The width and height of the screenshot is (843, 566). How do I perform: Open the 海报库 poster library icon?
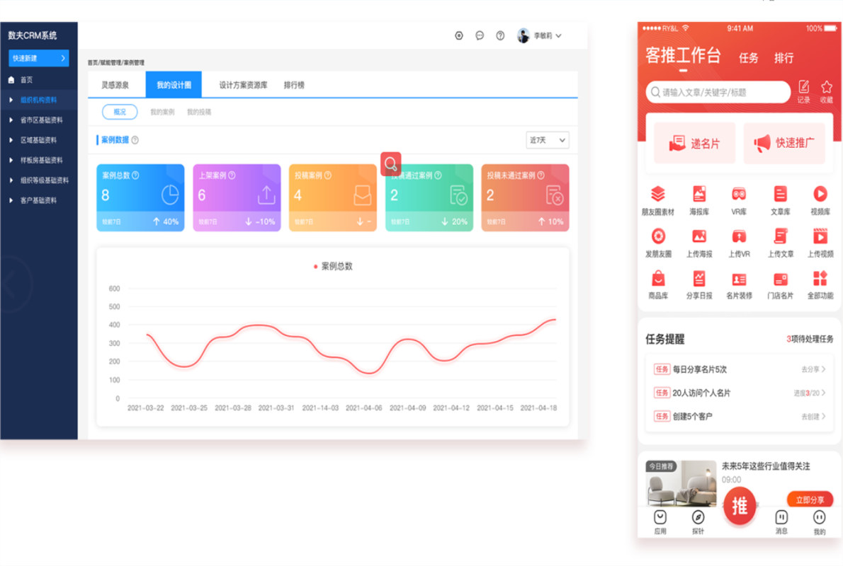698,195
